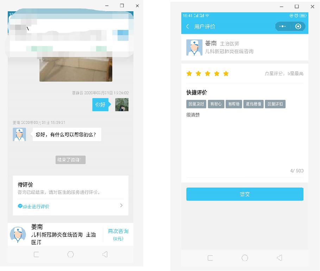Tap the back arrow on 用户评价 page

tap(187, 26)
